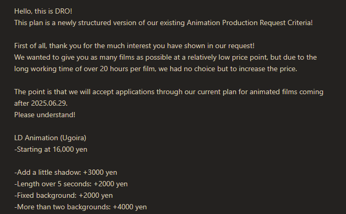346x214 pixels.
Task: Click the 'Hello, this is DRO!' greeting line
Action: tap(43, 12)
